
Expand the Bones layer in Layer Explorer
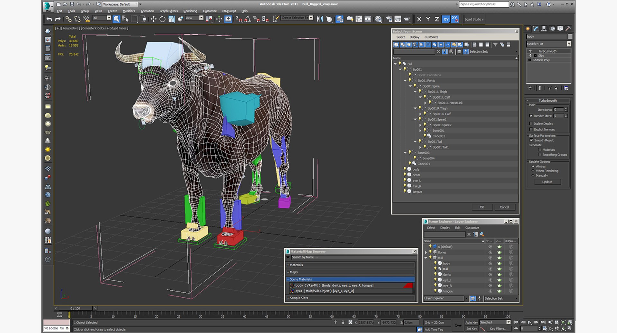click(x=426, y=252)
